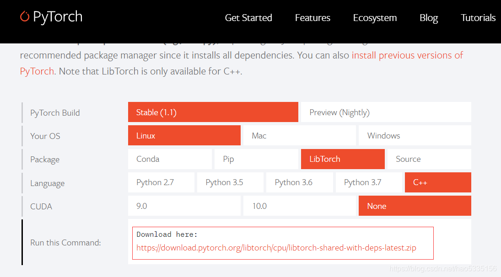501x277 pixels.
Task: Choose Linux as your OS
Action: (184, 135)
